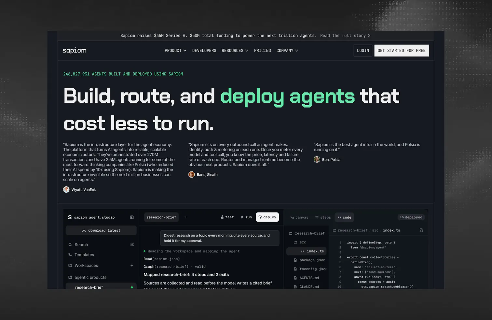Click the 'Digest research on a topic' prompt bubble
This screenshot has height=320, width=492.
coord(220,238)
